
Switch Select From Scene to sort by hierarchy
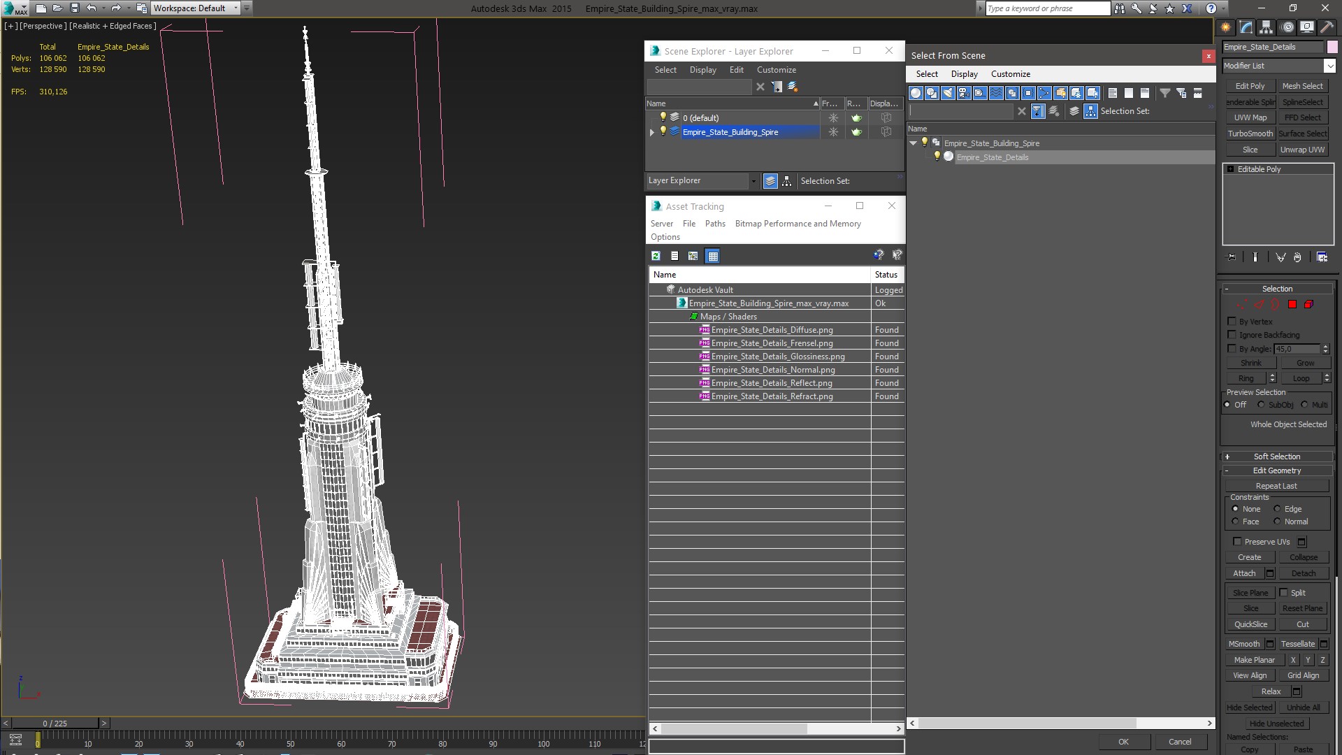[x=1091, y=111]
